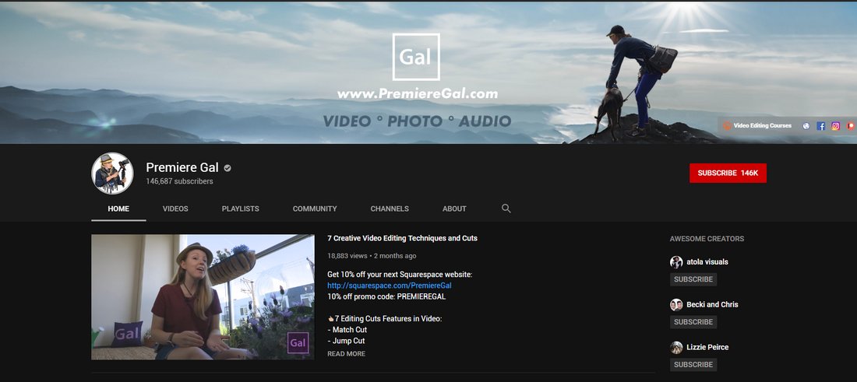Switch to the Videos tab
The height and width of the screenshot is (382, 857).
(175, 209)
